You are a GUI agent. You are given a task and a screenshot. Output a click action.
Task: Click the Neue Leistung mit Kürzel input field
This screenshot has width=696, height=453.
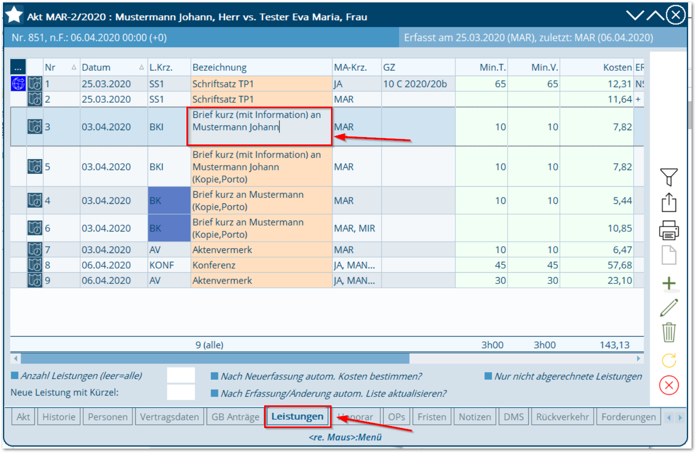(x=181, y=392)
